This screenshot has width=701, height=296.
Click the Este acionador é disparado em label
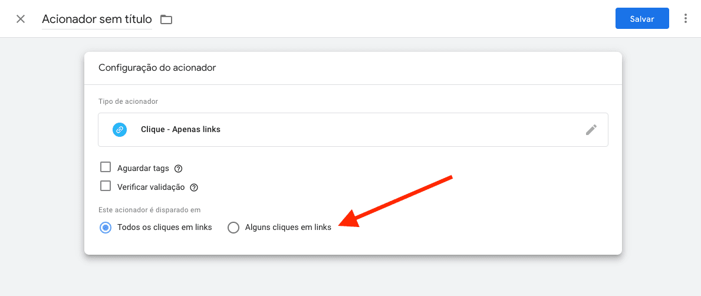(150, 210)
